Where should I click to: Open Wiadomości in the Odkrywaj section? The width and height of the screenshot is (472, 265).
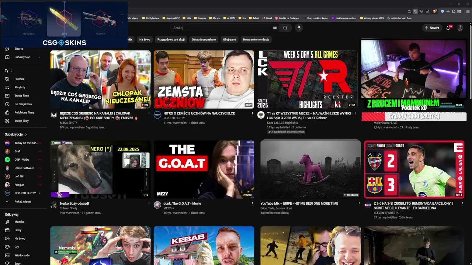coord(22,255)
